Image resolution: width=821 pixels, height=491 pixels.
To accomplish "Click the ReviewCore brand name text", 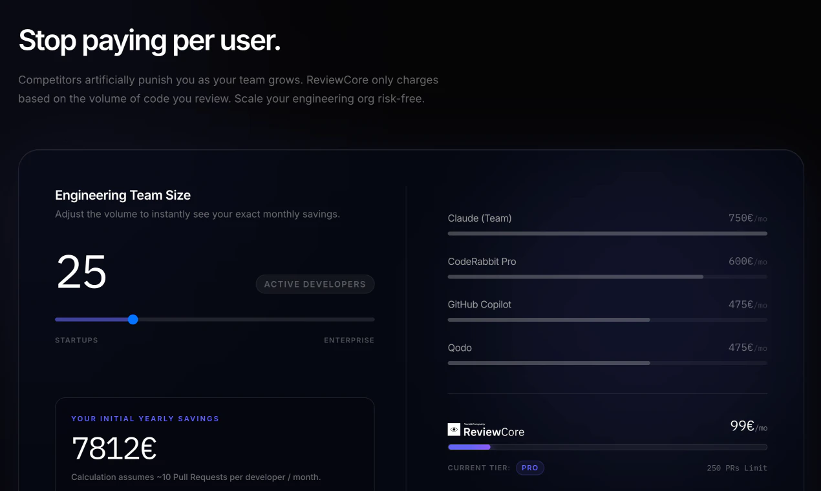I will pos(494,432).
